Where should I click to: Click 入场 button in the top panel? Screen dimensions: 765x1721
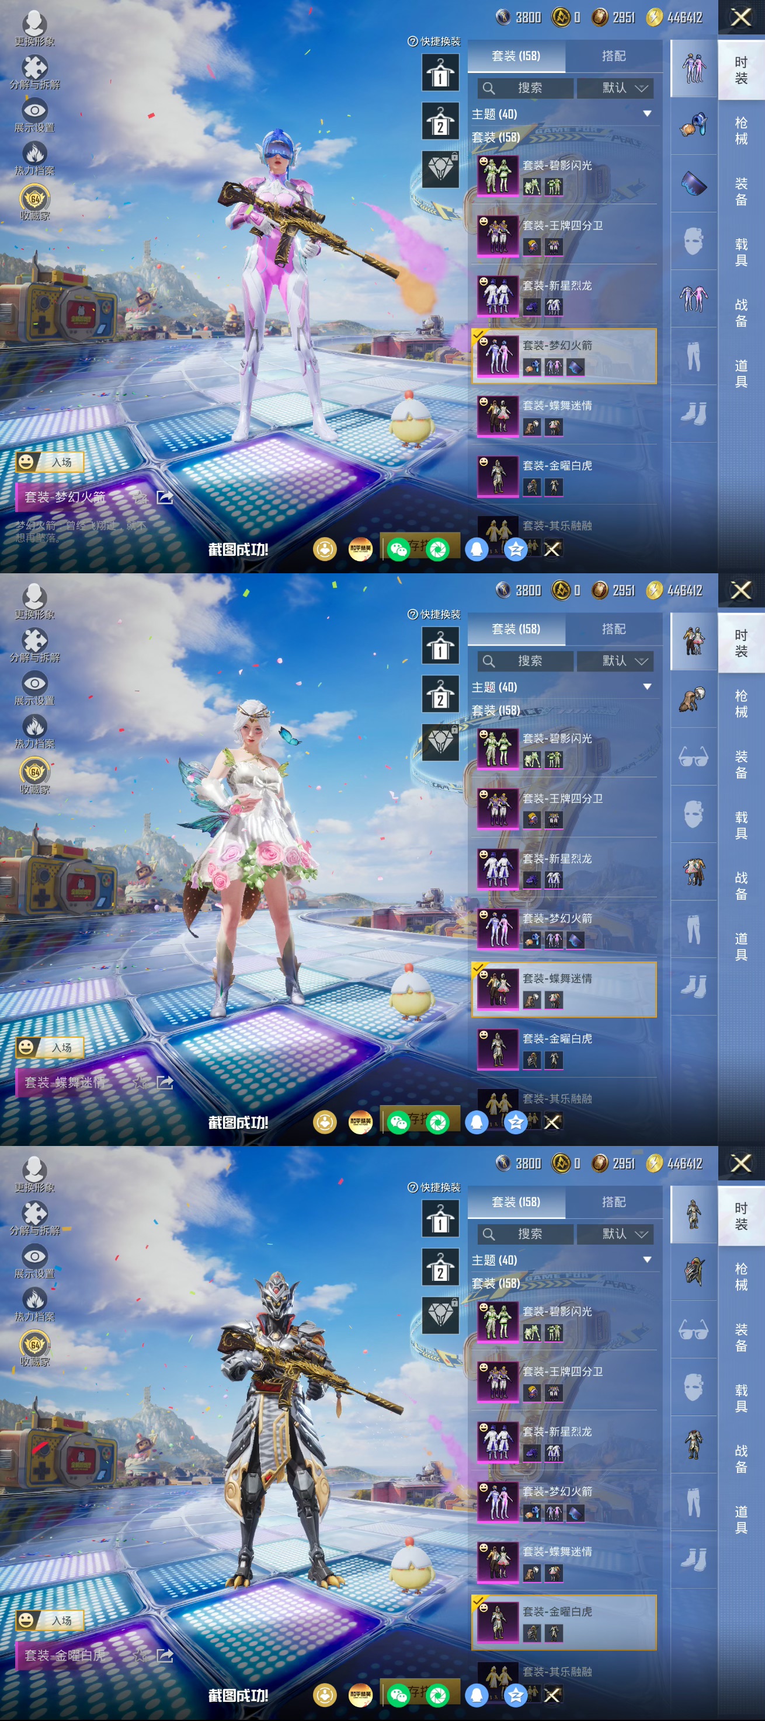[x=50, y=462]
